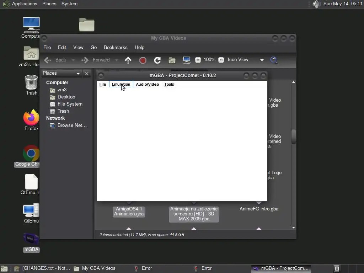Screen dimensions: 364x273
Task: Reset zoom via the 100% label
Action: point(209,60)
